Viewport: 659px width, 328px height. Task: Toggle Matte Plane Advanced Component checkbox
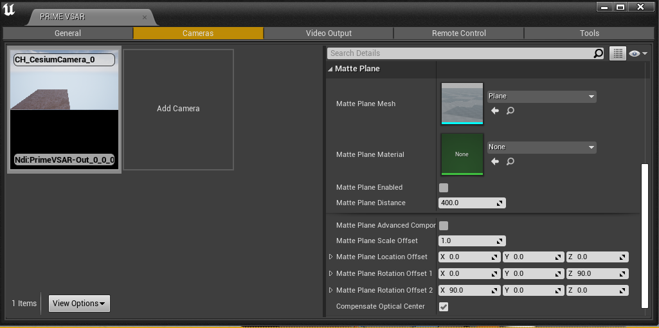[444, 226]
